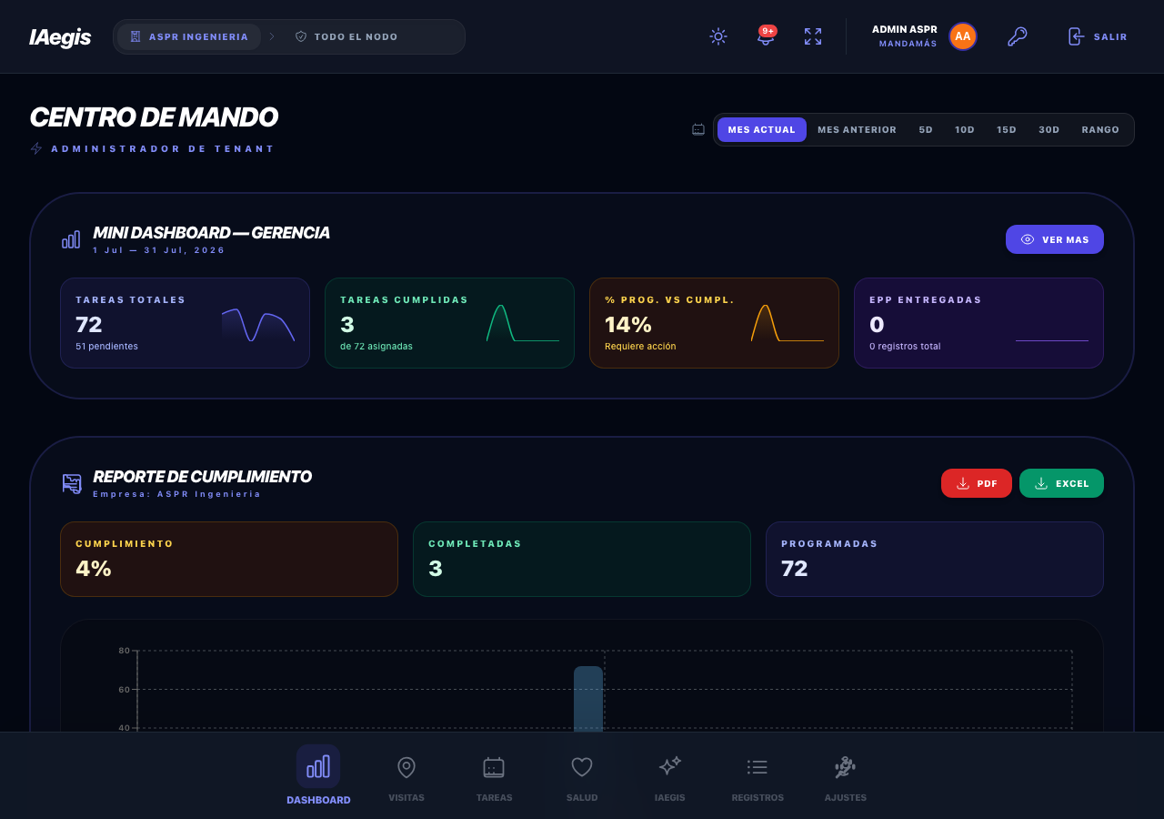The height and width of the screenshot is (819, 1164).
Task: Open the % Prog. vs Cumpl. card
Action: coord(715,323)
